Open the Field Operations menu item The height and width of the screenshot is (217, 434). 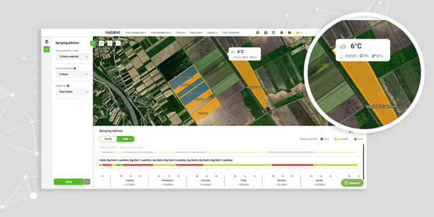(x=231, y=33)
